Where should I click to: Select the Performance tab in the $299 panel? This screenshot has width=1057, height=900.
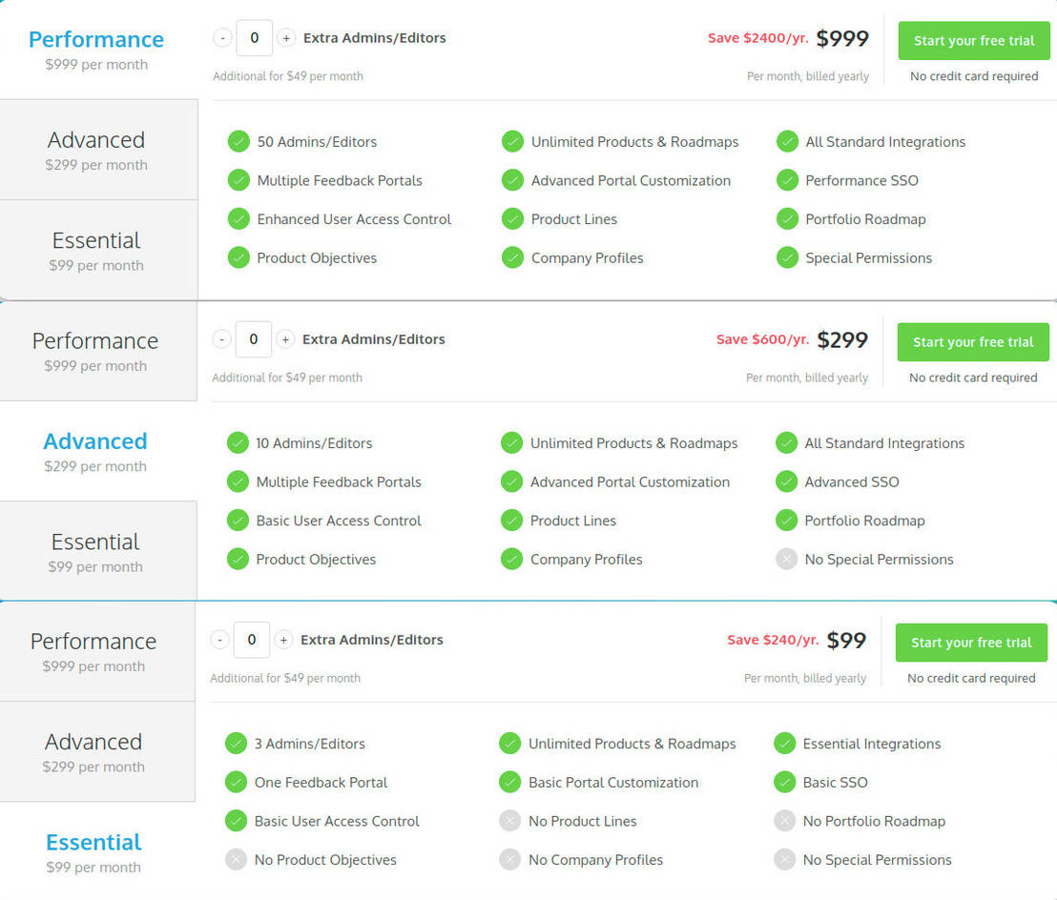[97, 351]
